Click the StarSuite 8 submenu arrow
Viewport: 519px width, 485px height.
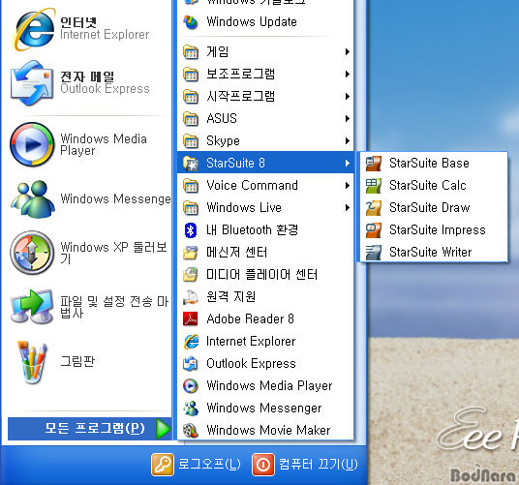[x=348, y=163]
